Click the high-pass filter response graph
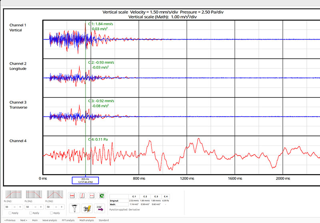The height and width of the screenshot is (223, 320). pos(13,195)
